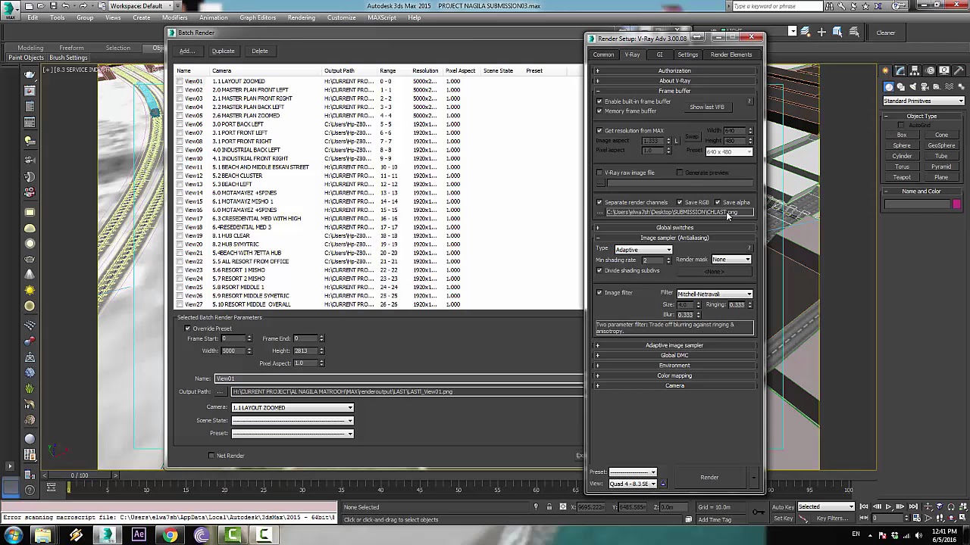Disable the Override Preset checkbox

pyautogui.click(x=188, y=329)
